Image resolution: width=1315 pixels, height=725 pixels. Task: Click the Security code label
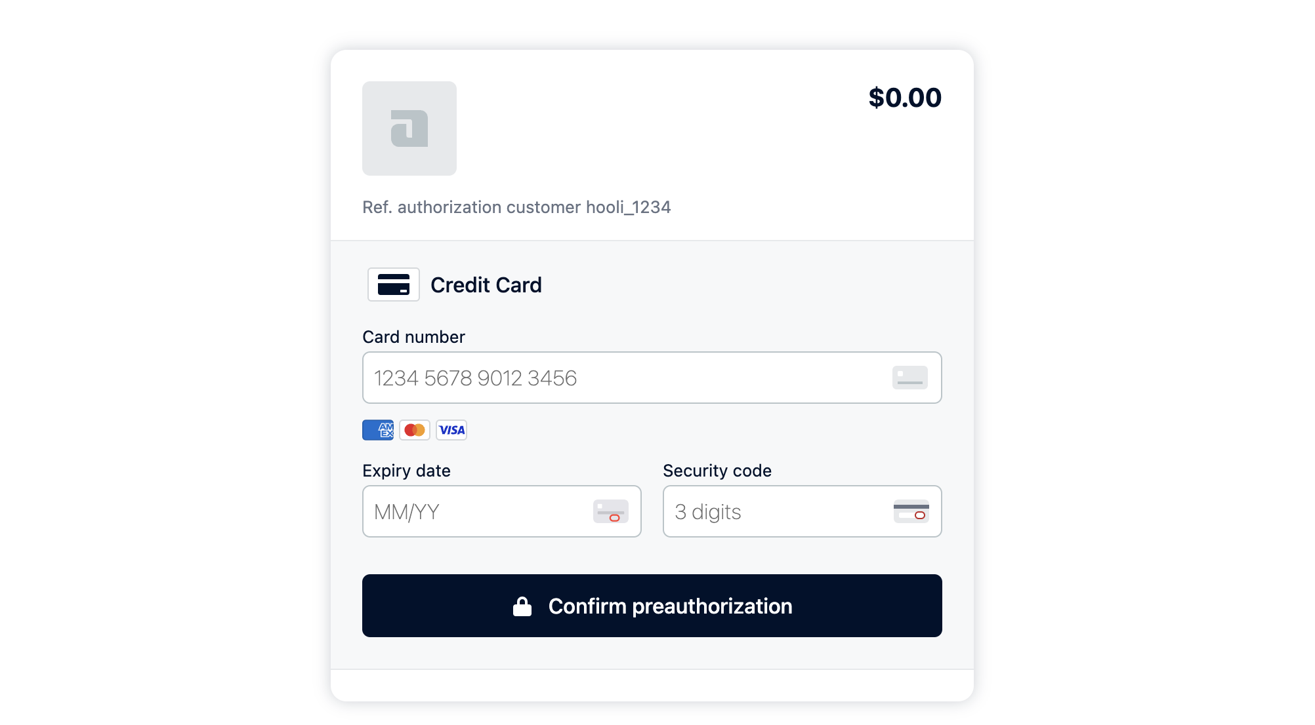[717, 471]
